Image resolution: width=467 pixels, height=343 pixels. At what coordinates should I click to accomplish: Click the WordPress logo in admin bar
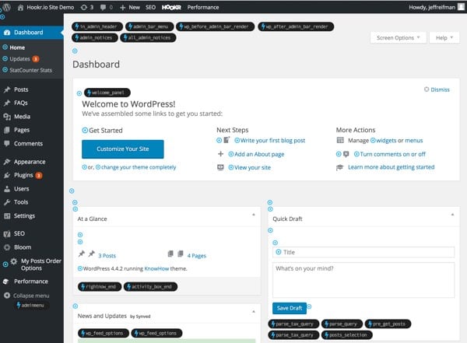pos(6,7)
